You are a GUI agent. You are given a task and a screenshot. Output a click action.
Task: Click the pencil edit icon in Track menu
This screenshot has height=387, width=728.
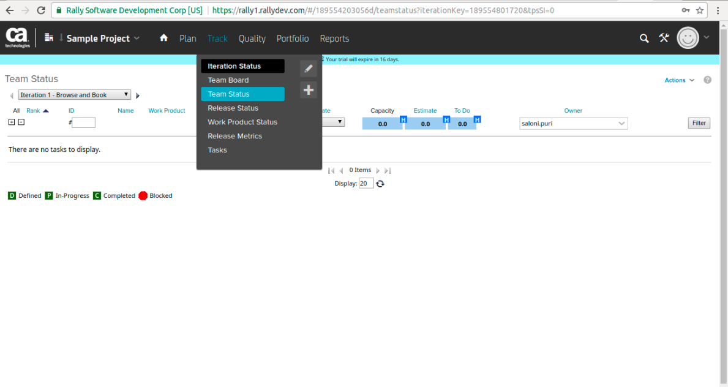[309, 69]
